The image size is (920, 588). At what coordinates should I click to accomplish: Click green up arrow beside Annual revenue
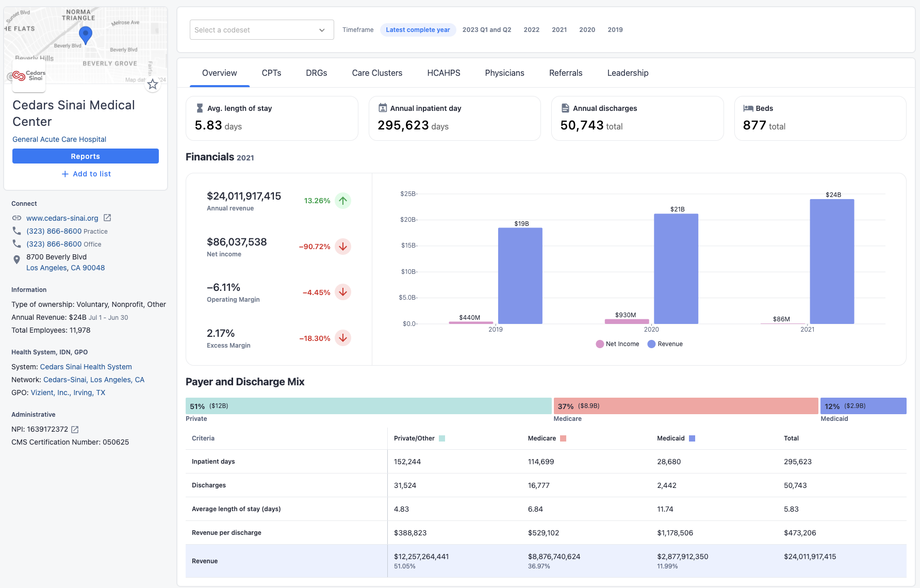click(343, 201)
